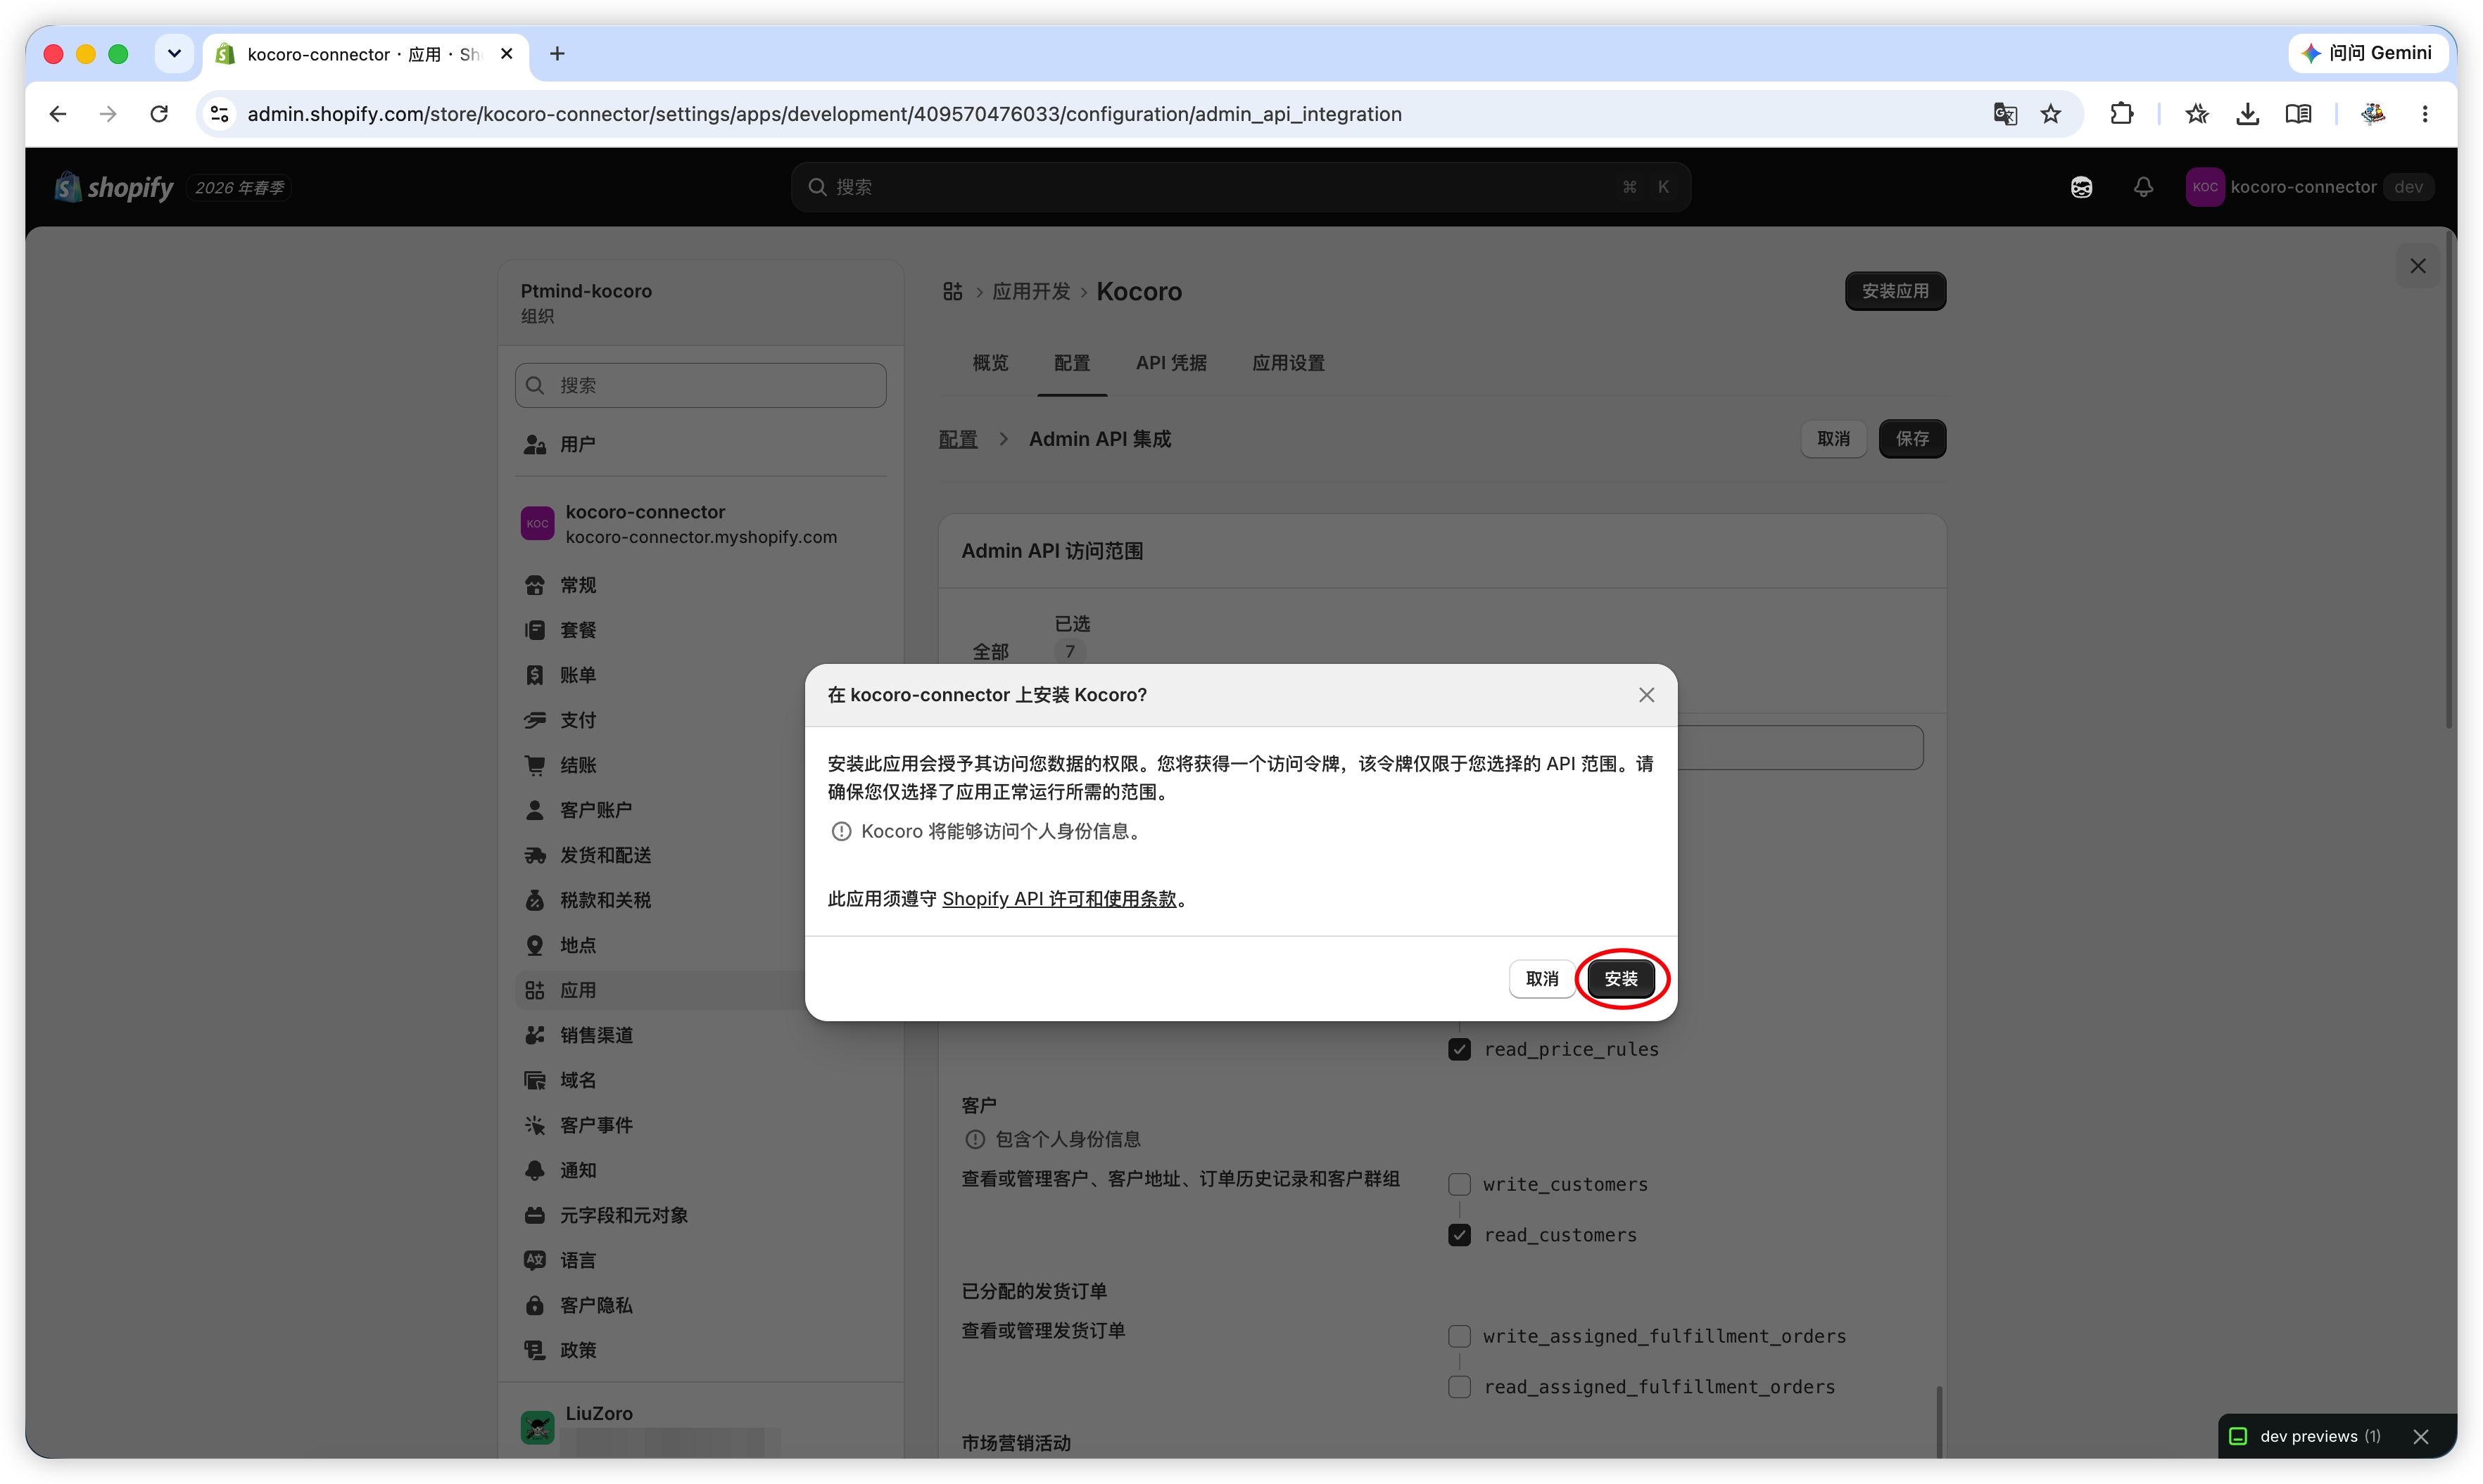
Task: Switch to the API 凭据 tab
Action: coord(1171,363)
